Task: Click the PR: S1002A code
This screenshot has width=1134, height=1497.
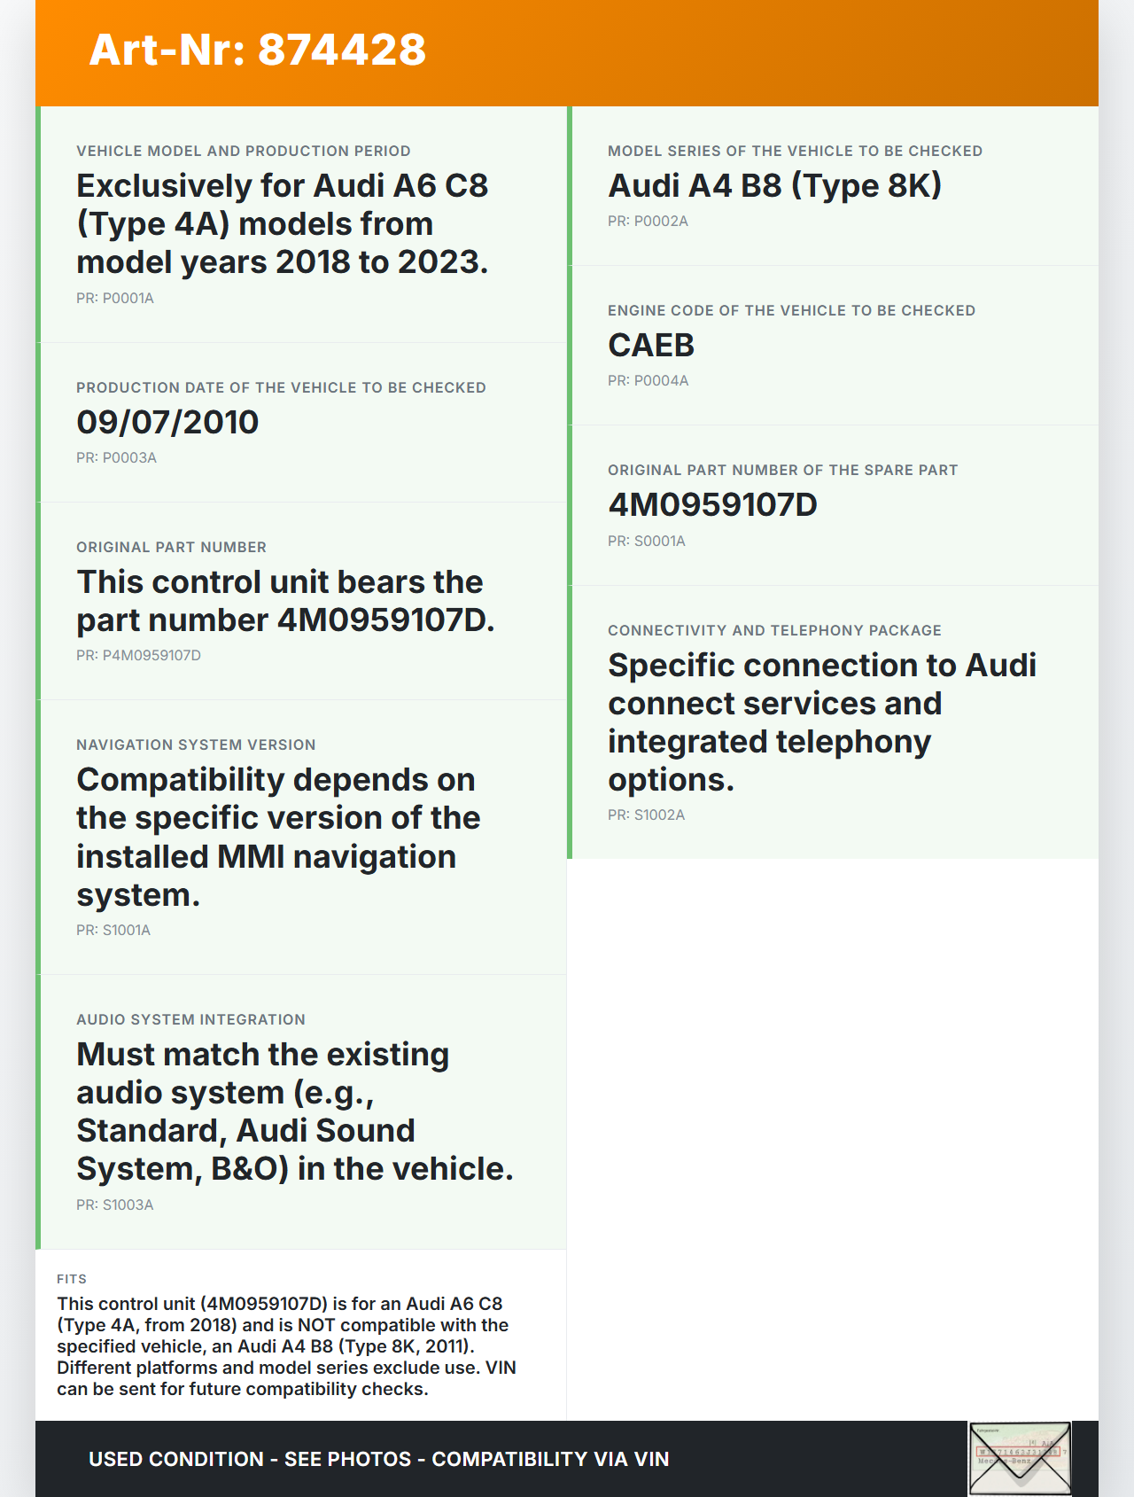Action: click(646, 815)
